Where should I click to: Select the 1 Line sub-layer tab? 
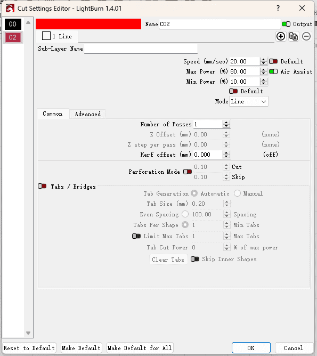[x=57, y=36]
